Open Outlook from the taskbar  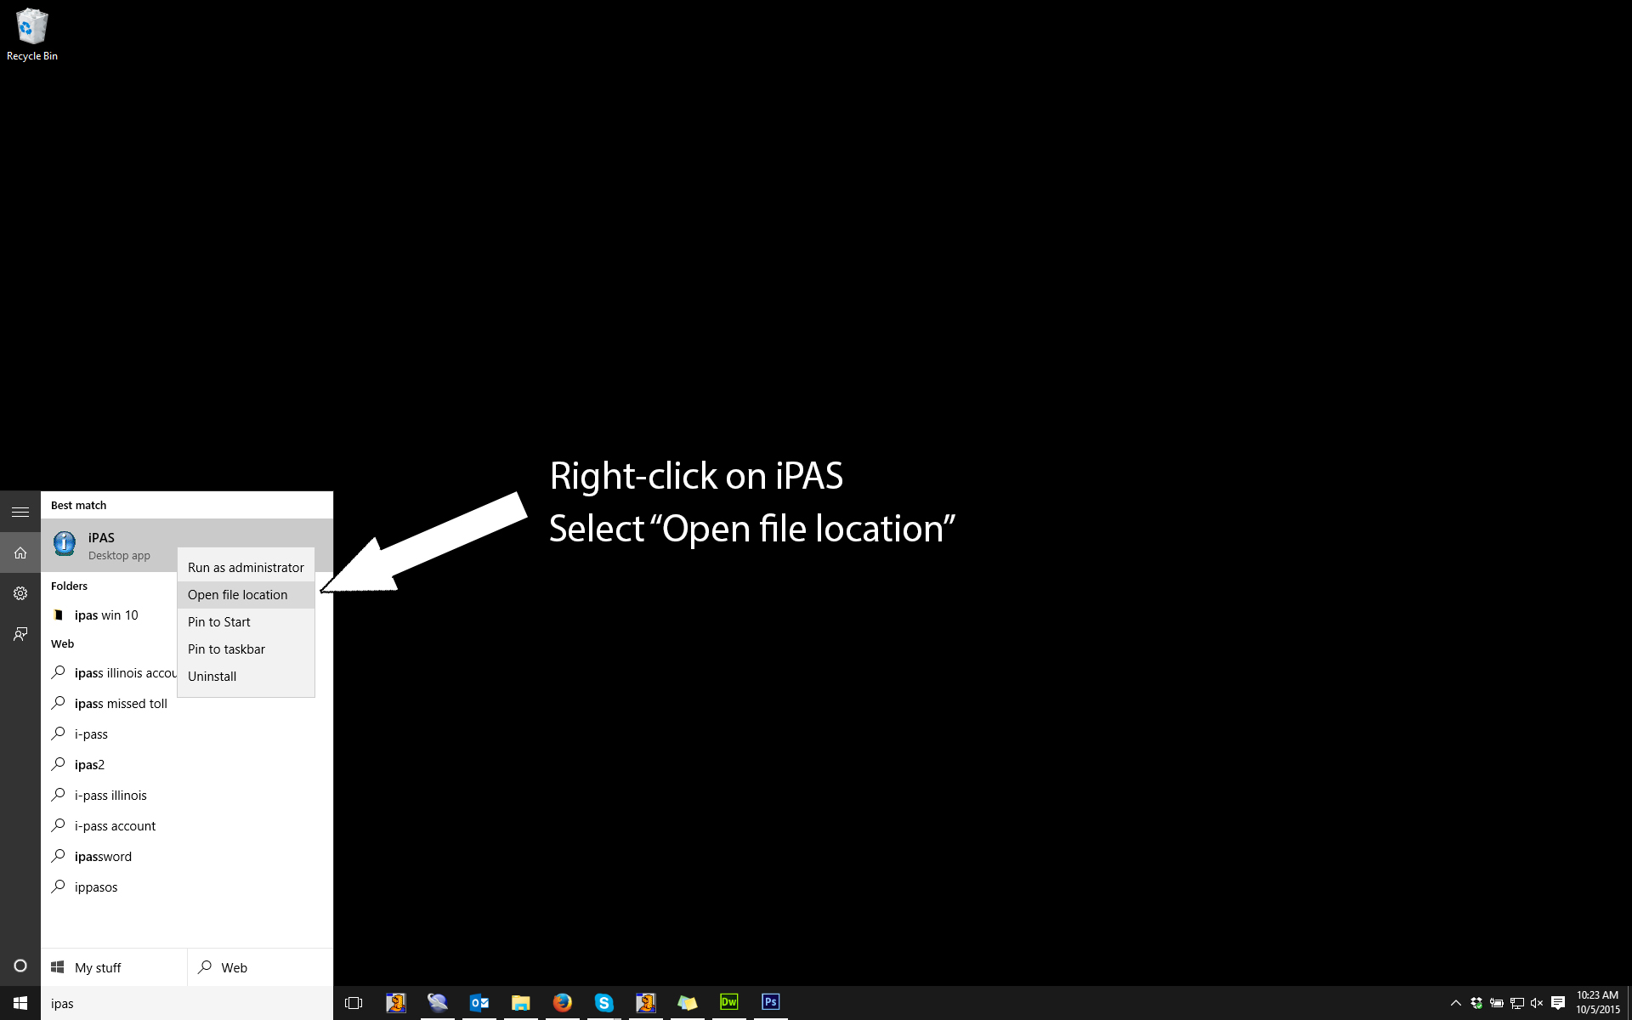click(479, 1002)
